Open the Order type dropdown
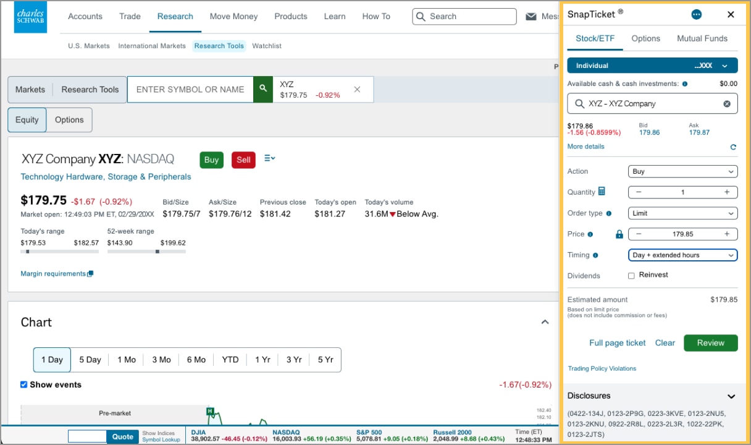Screen dimensions: 751x445 tap(682, 213)
